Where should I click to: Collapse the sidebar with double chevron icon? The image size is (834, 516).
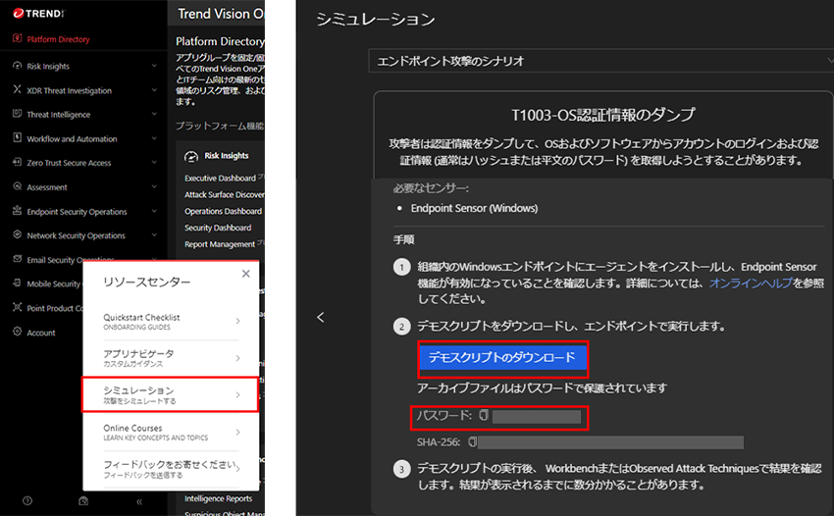tap(139, 501)
